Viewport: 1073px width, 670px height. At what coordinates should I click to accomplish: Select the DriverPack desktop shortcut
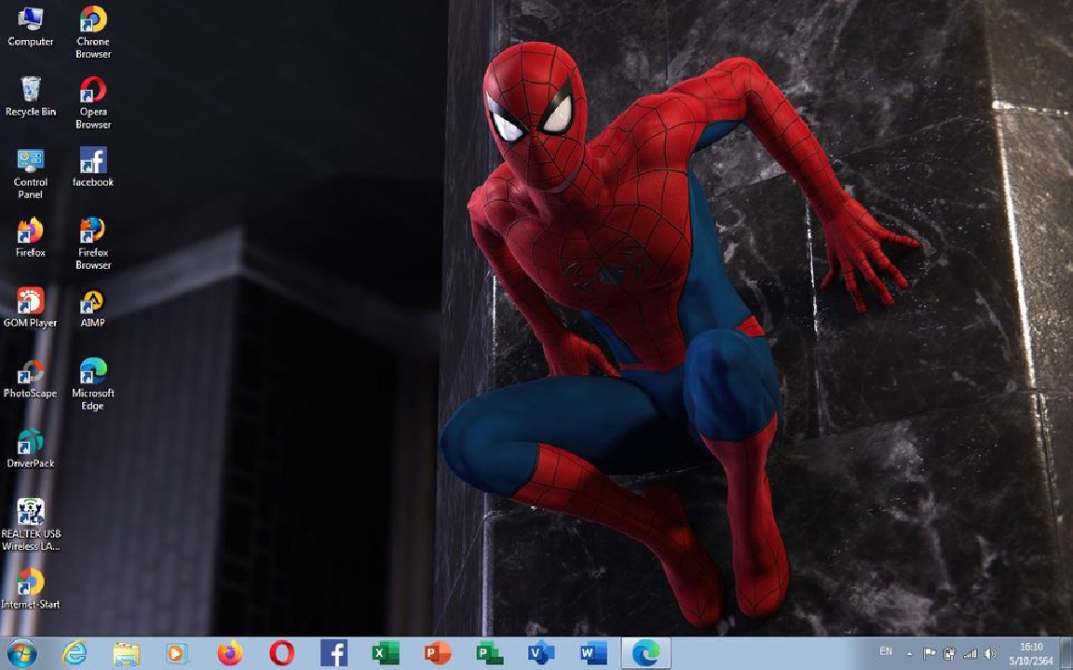click(x=30, y=449)
